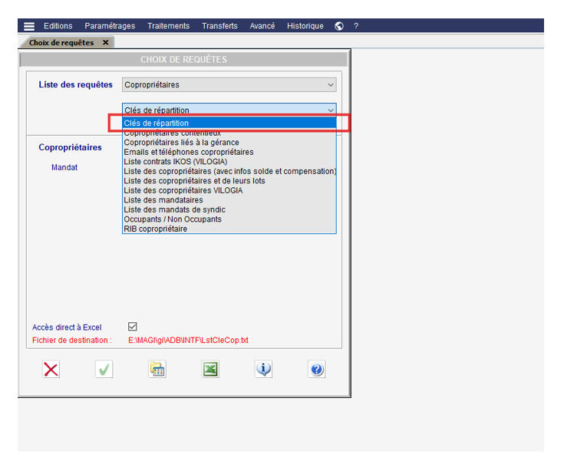Image resolution: width=564 pixels, height=464 pixels.
Task: Click the information bubble icon
Action: click(264, 370)
